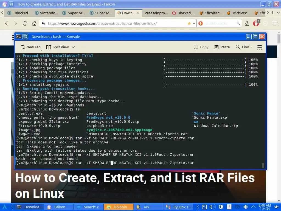Image resolution: width=281 pixels, height=211 pixels.
Task: Switch to the Nintendo... tab
Action: (46, 13)
